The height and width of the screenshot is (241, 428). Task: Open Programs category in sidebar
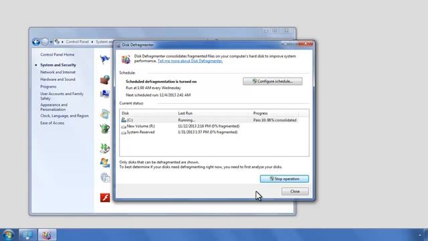[x=48, y=86]
